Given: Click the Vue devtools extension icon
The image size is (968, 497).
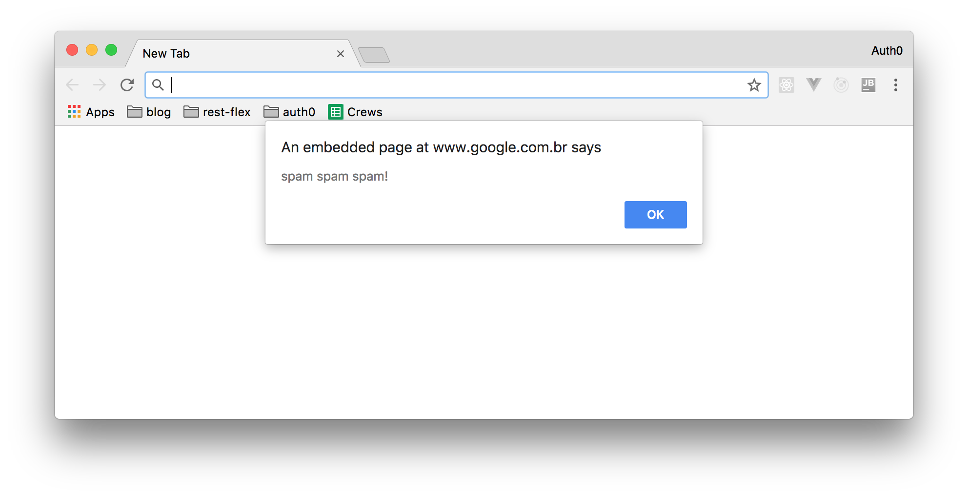Looking at the screenshot, I should point(813,85).
